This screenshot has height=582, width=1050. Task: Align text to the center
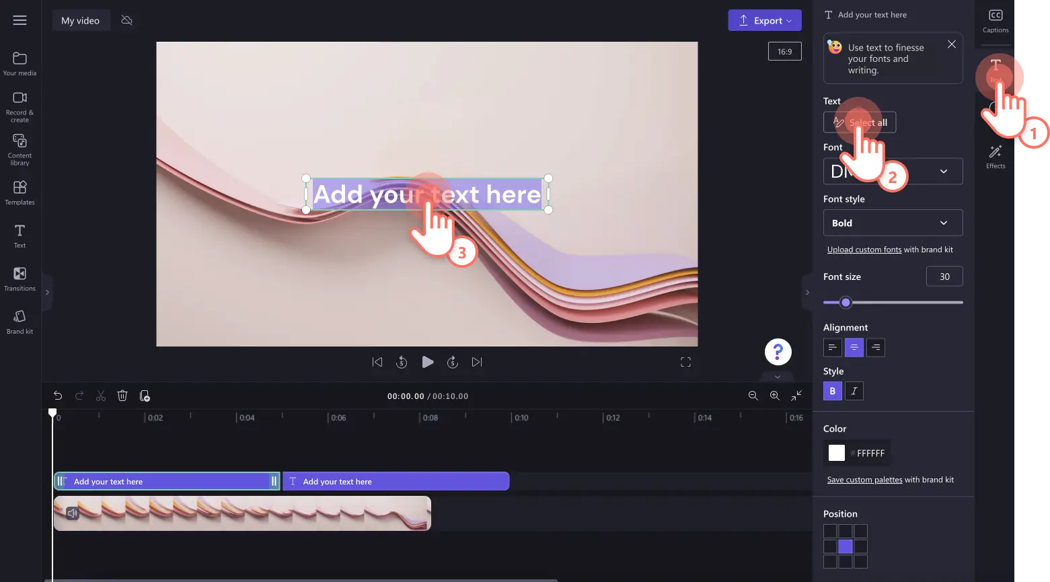pos(854,347)
